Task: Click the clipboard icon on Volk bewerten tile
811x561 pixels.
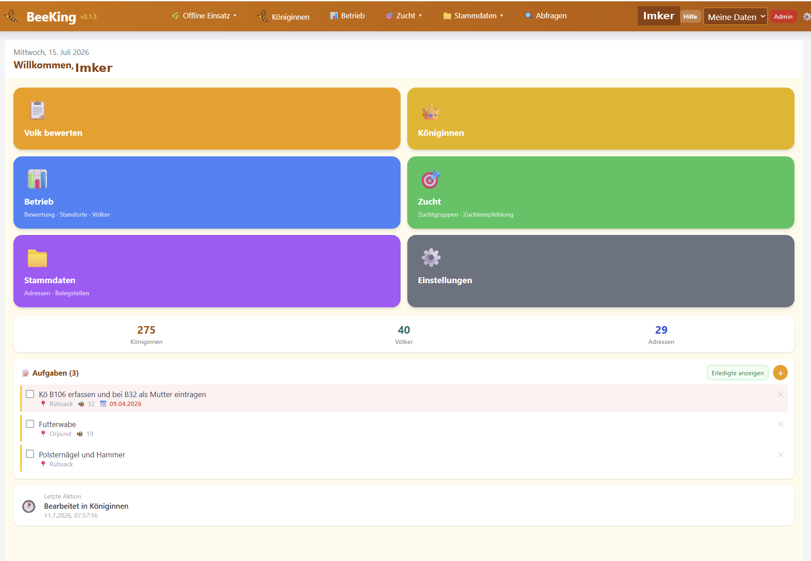Action: 38,110
